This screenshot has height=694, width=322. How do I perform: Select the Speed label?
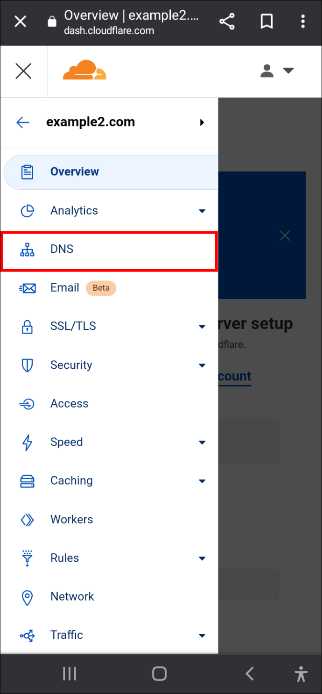(x=67, y=442)
